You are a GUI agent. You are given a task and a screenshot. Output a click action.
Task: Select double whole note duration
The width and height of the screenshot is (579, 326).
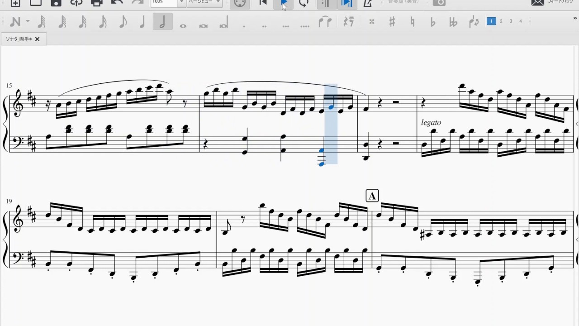204,25
